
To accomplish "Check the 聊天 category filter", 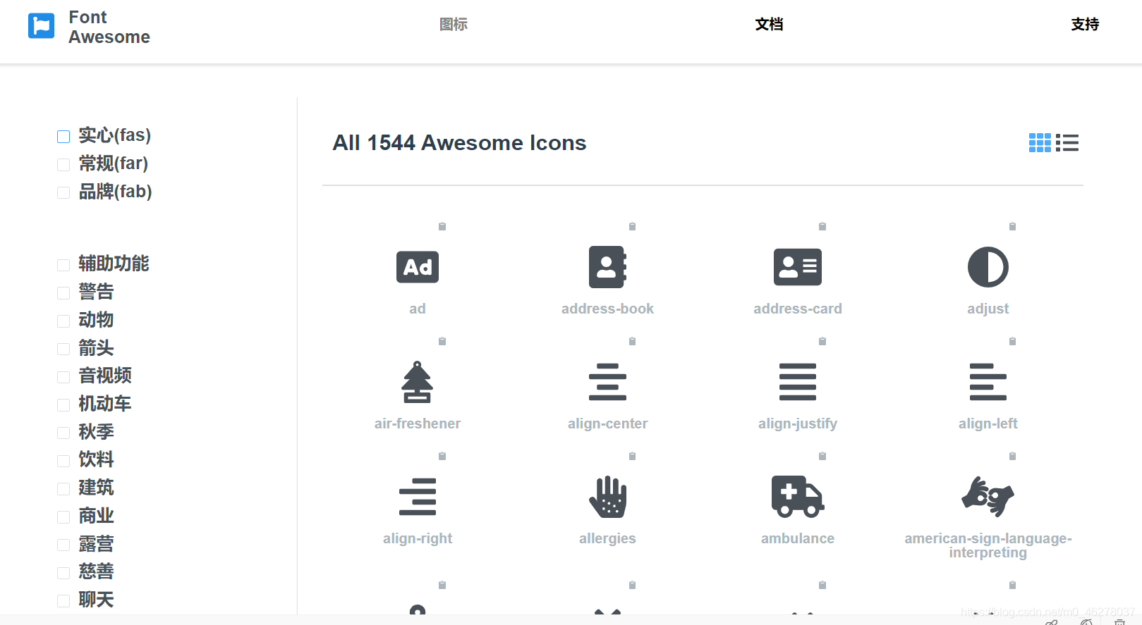I will click(x=63, y=601).
